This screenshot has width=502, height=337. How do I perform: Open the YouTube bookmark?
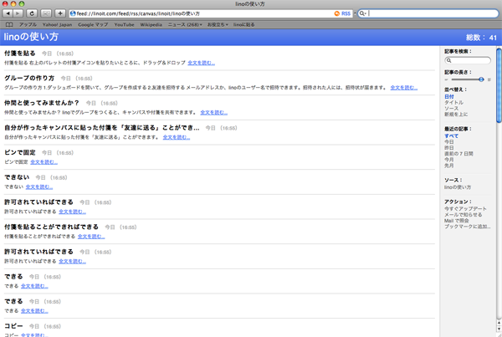pyautogui.click(x=124, y=24)
